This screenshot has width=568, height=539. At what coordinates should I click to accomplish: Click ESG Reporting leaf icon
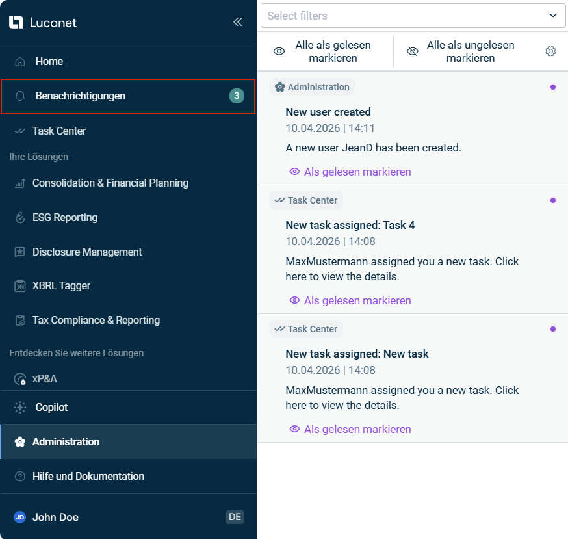pos(20,217)
